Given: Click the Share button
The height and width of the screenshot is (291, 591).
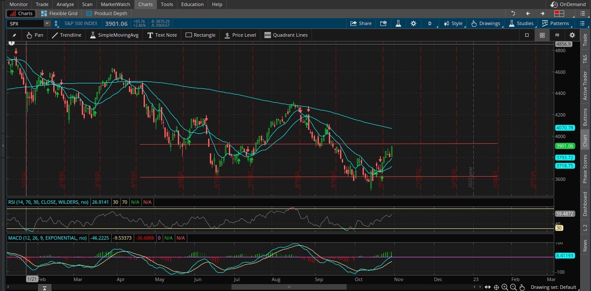Looking at the screenshot, I should click(361, 23).
